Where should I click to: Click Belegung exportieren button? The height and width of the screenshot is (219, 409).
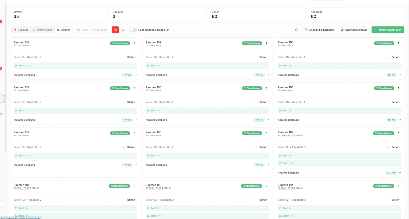pos(319,30)
